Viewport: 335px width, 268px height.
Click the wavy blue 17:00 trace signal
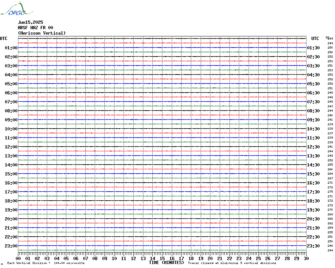coord(162,192)
